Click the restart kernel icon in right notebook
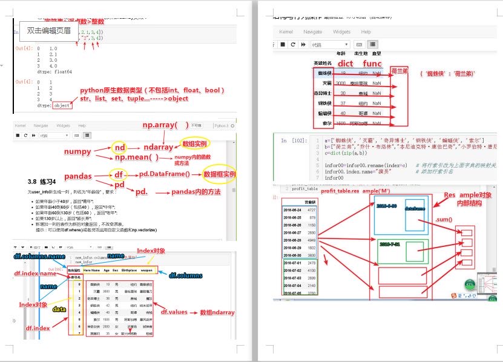Screen dimensions: 503x362 pyautogui.click(x=293, y=44)
